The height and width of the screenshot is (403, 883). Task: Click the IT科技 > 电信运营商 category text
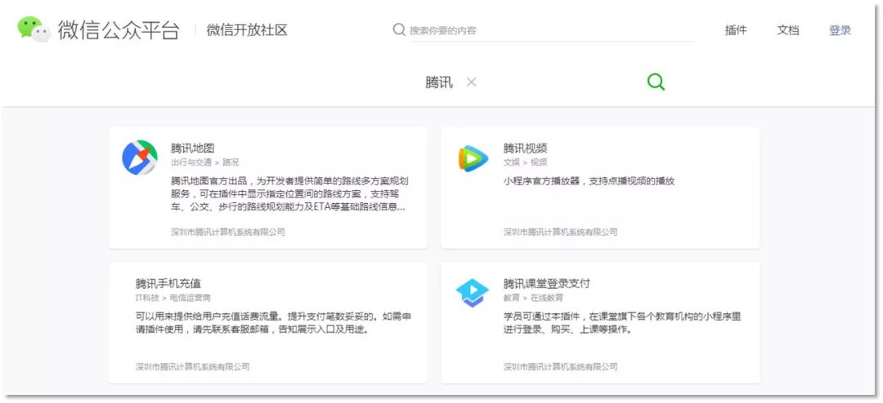(173, 297)
